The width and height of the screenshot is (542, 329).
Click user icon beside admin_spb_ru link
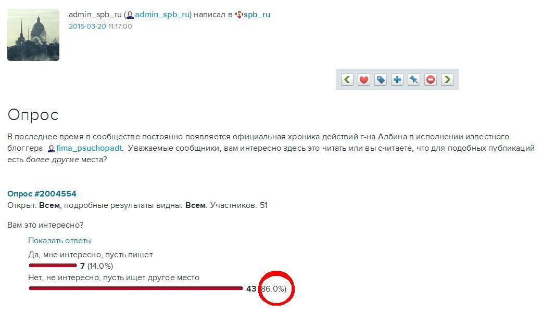point(130,15)
